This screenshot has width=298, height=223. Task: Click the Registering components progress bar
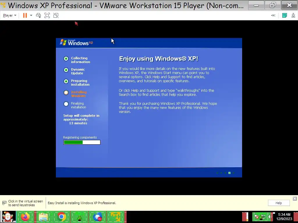click(82, 142)
